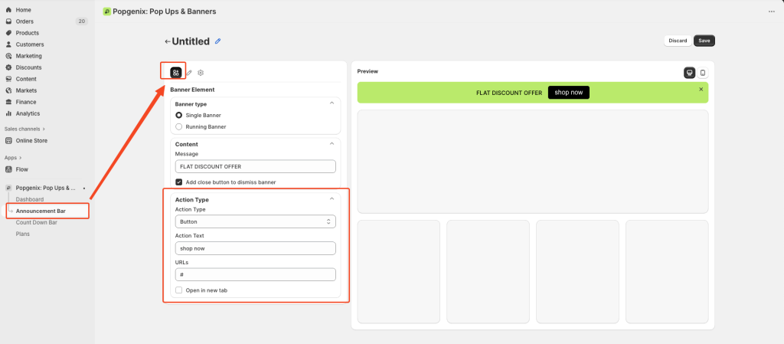784x344 pixels.
Task: Open Announcement Bar menu item
Action: pyautogui.click(x=41, y=211)
